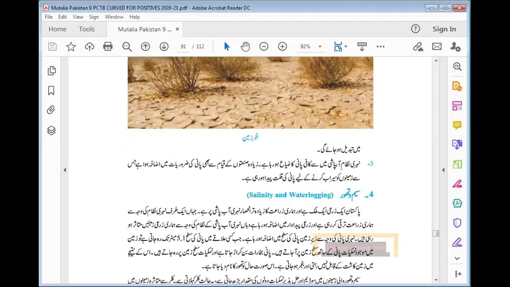Open the File menu

tap(49, 17)
